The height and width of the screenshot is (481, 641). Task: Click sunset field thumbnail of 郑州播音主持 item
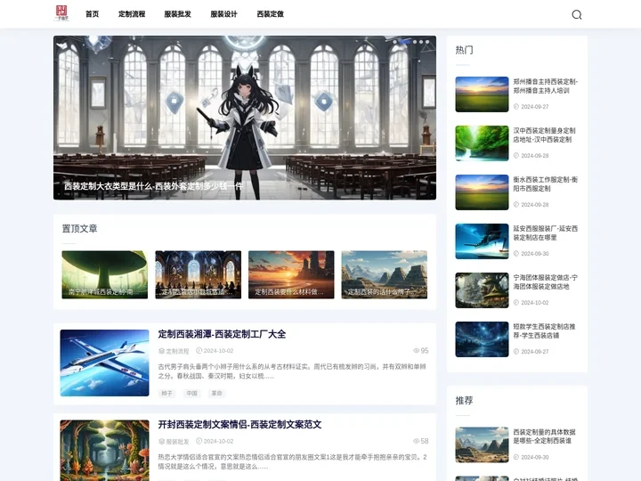[x=482, y=94]
